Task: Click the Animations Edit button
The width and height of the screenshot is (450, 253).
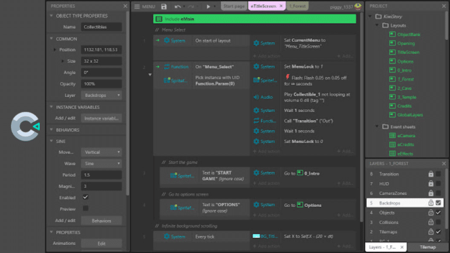Action: coord(101,243)
